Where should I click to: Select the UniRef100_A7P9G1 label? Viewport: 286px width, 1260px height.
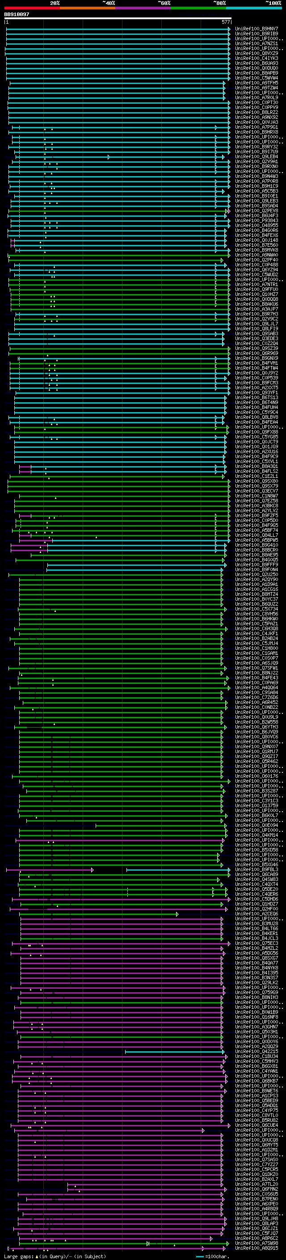tap(257, 127)
